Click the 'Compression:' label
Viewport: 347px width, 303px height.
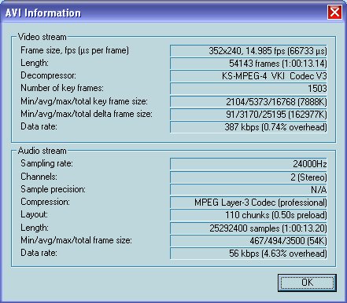(x=45, y=202)
